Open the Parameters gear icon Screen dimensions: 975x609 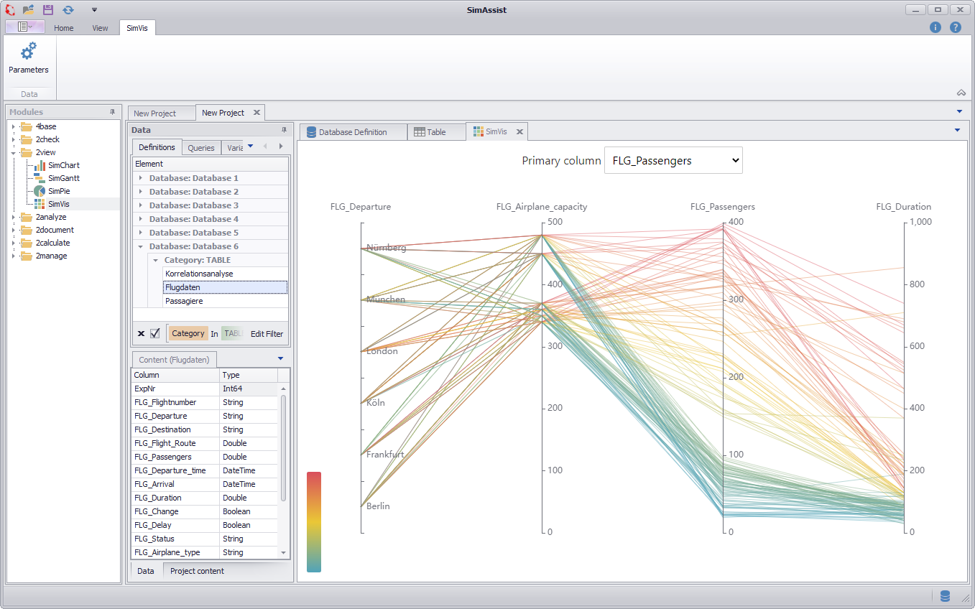coord(29,52)
